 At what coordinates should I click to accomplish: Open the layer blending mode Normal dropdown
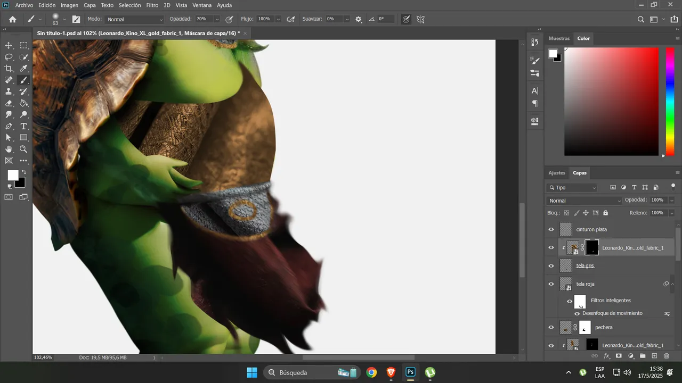click(584, 201)
